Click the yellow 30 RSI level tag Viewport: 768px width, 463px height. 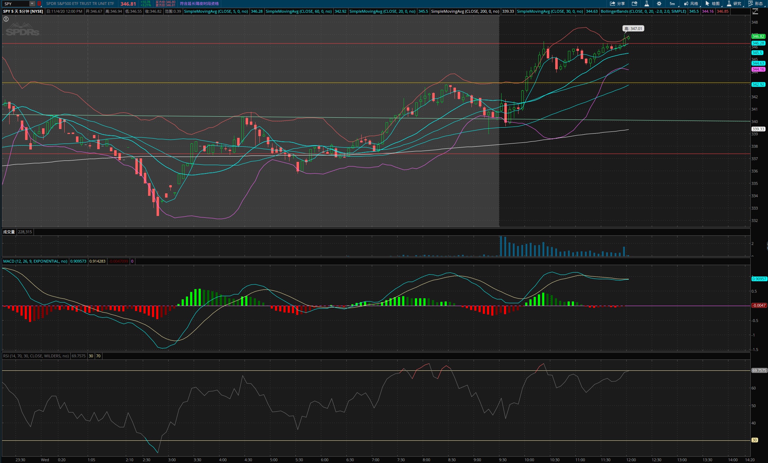tap(755, 440)
